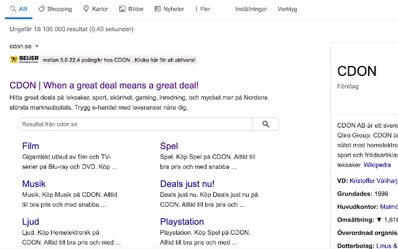Open Inställningar settings
The image size is (398, 249).
point(251,9)
